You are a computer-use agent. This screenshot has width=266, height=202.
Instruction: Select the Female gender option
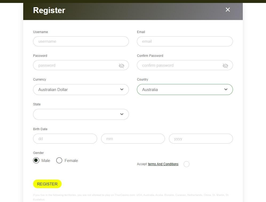59,160
